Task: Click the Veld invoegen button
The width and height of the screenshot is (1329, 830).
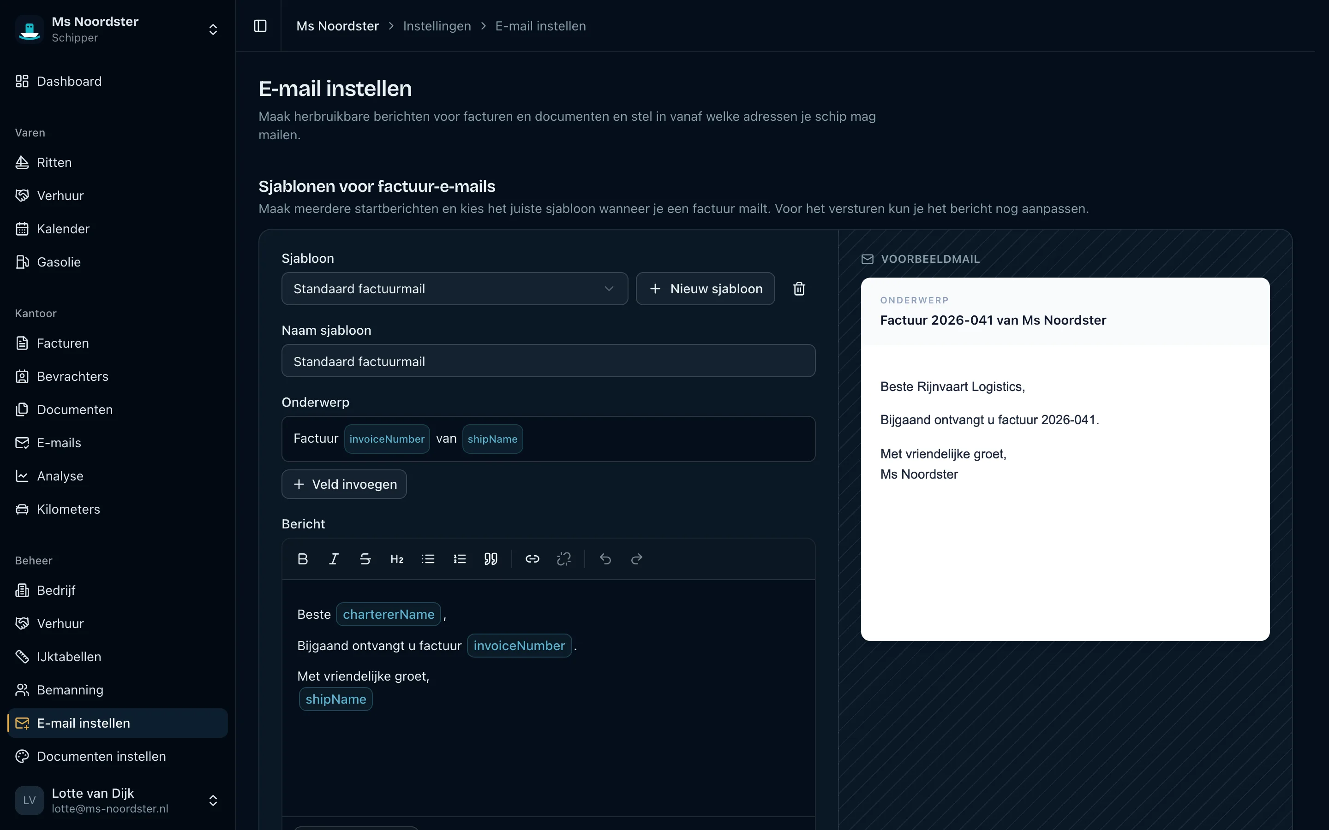Action: tap(344, 484)
